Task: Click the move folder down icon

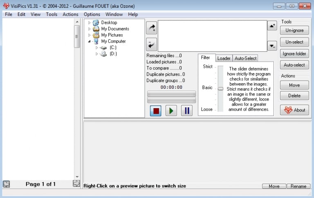Action: pos(272,46)
